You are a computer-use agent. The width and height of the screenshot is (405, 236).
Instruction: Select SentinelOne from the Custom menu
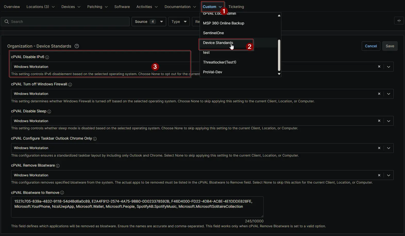tap(213, 33)
